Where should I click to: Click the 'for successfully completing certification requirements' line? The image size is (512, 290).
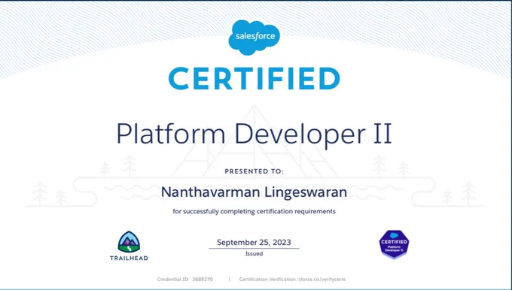coord(254,211)
